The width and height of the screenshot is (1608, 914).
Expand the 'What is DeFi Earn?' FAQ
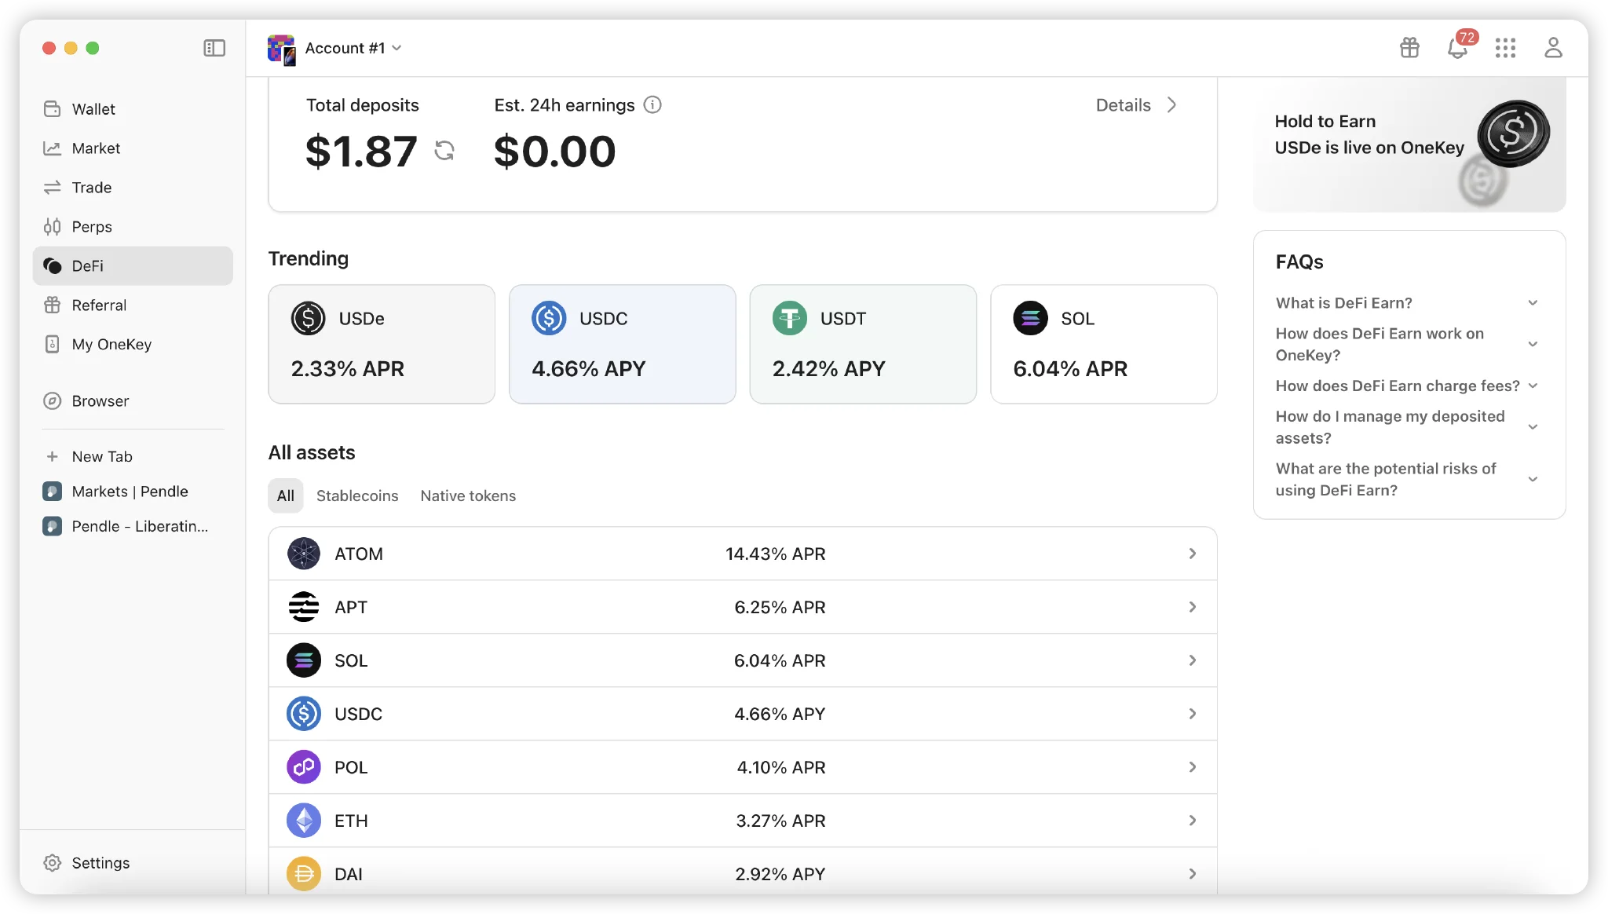pyautogui.click(x=1405, y=303)
